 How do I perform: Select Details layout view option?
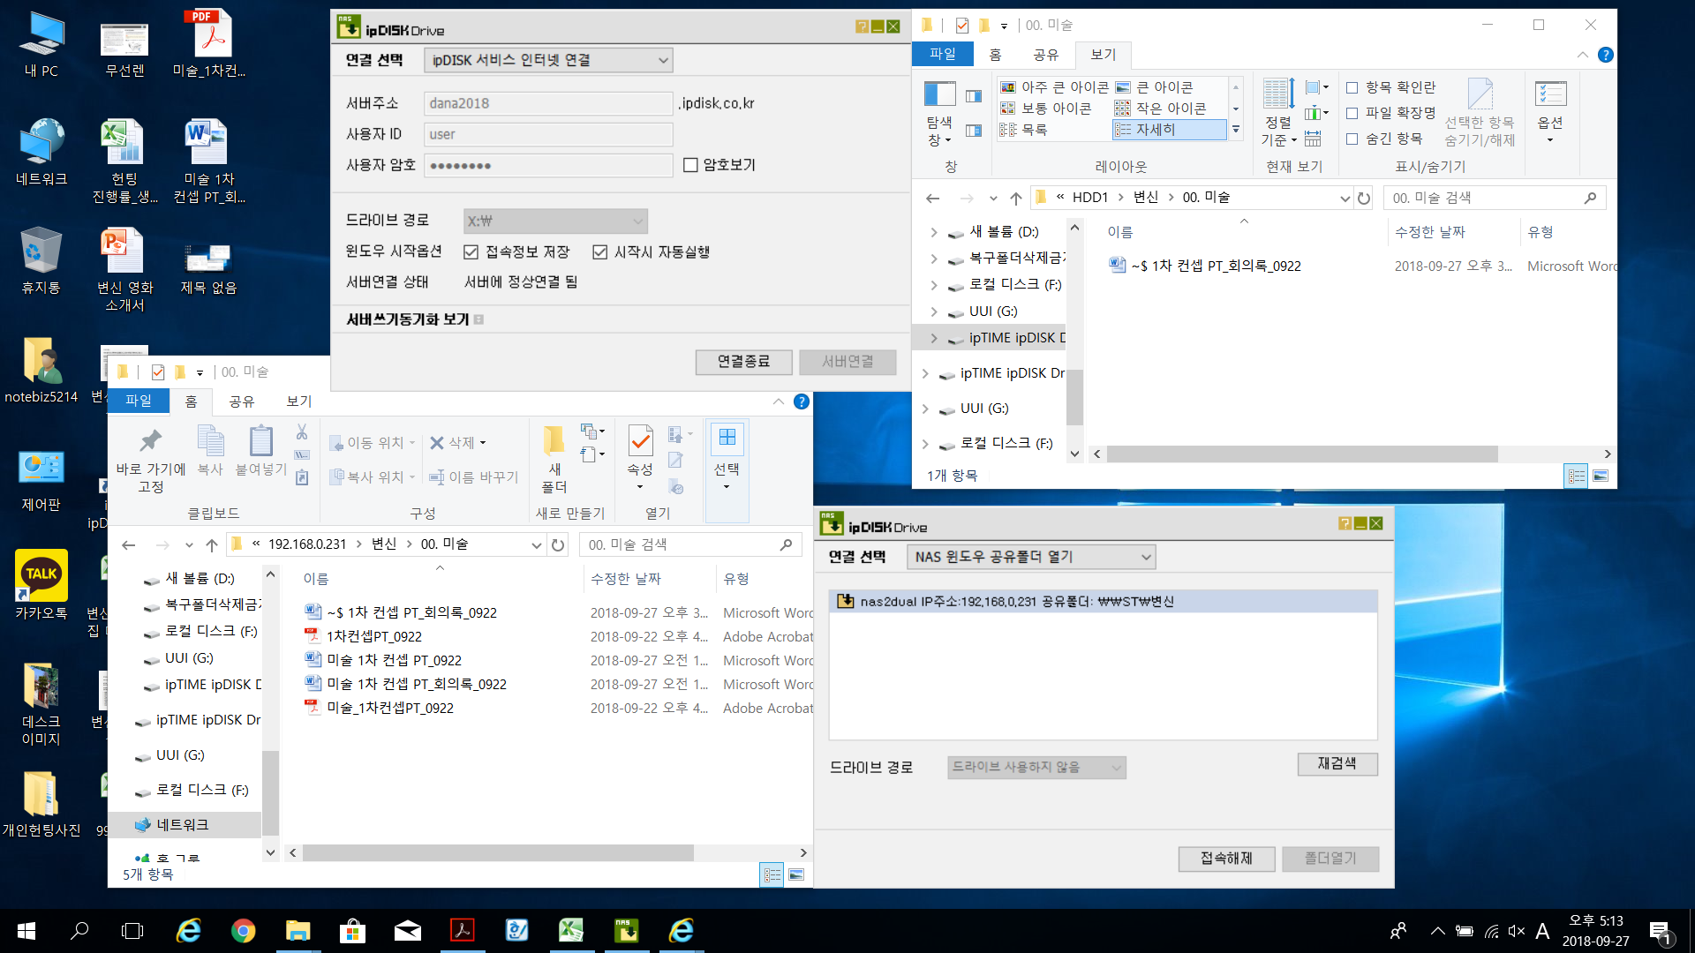[x=1170, y=130]
